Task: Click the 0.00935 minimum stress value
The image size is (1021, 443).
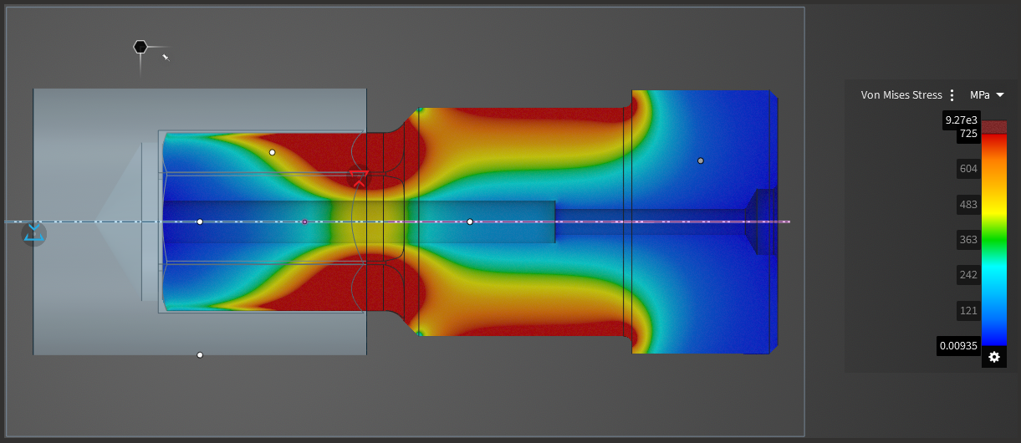Action: pos(958,345)
